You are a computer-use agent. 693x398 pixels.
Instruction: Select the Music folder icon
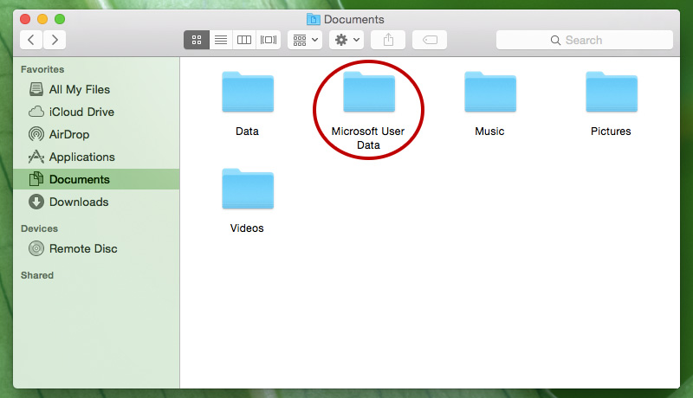[x=490, y=92]
